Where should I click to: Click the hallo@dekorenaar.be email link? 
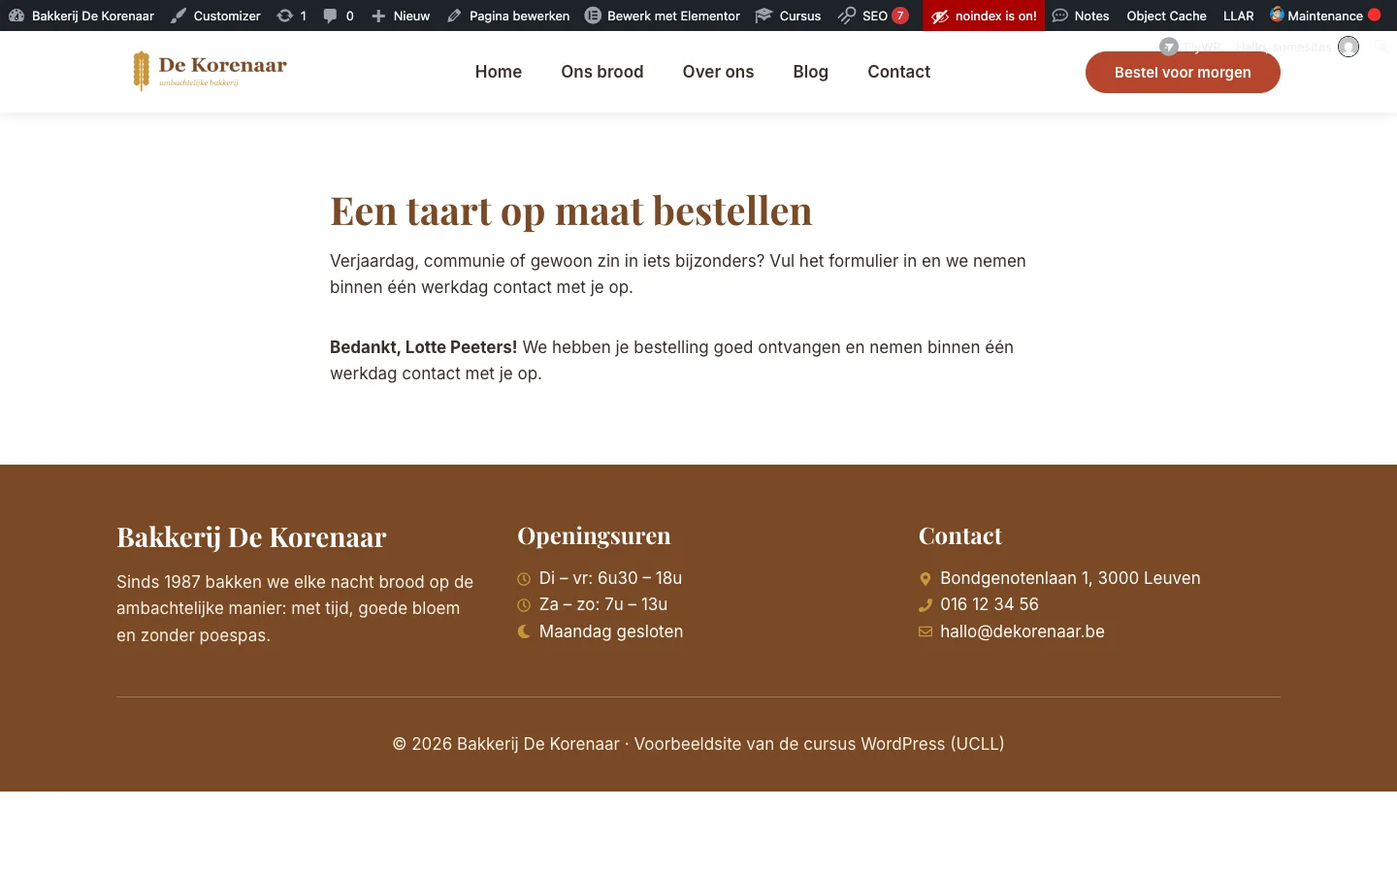[1022, 631]
